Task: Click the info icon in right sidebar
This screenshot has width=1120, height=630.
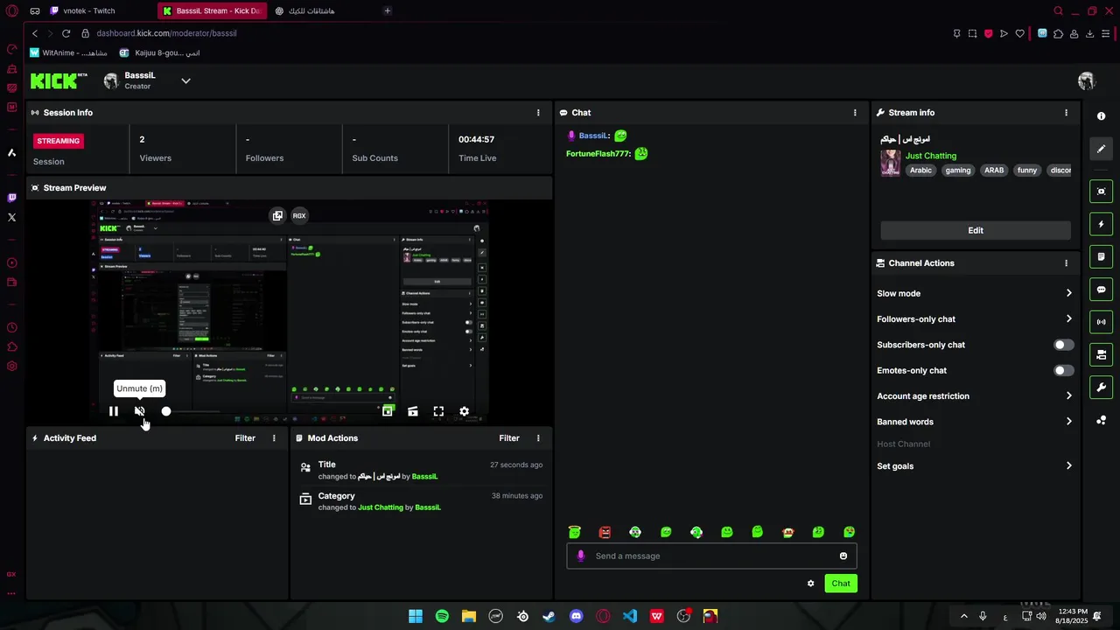Action: coord(1102,116)
